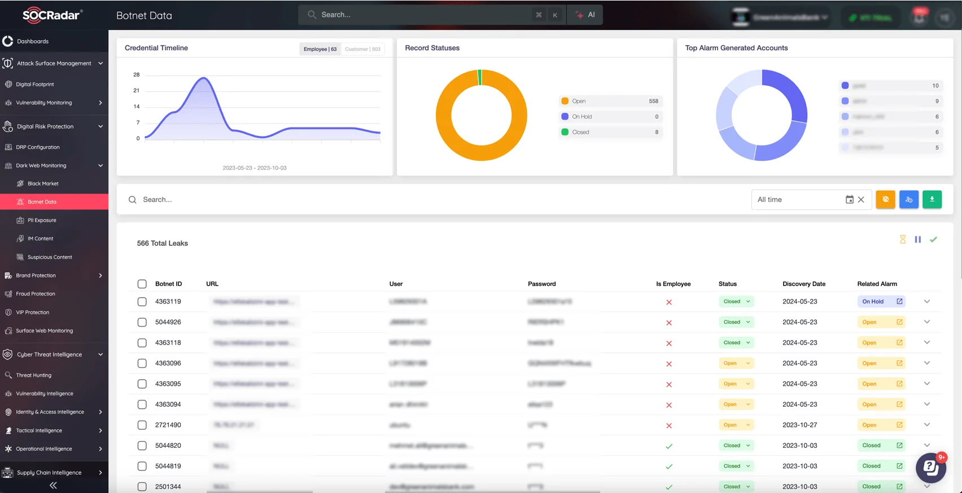Check the box for Botnet ID 5044820

coord(142,446)
